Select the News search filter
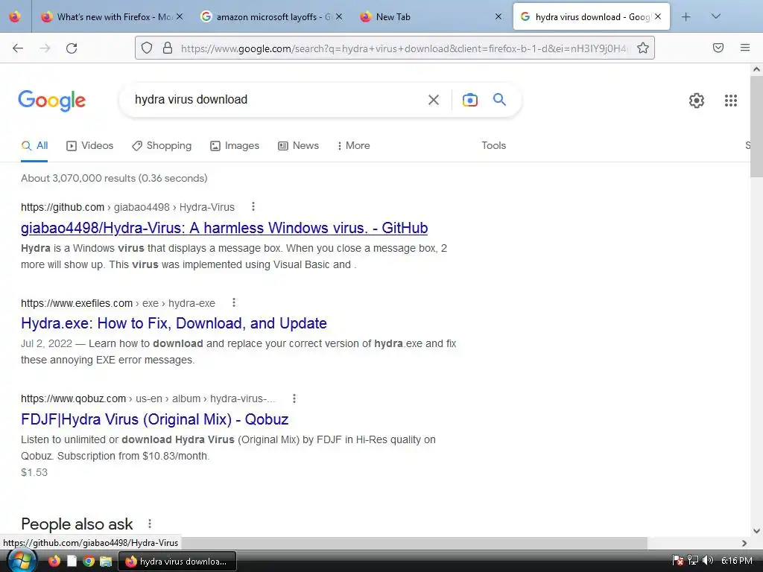Viewport: 763px width, 572px height. (x=298, y=145)
